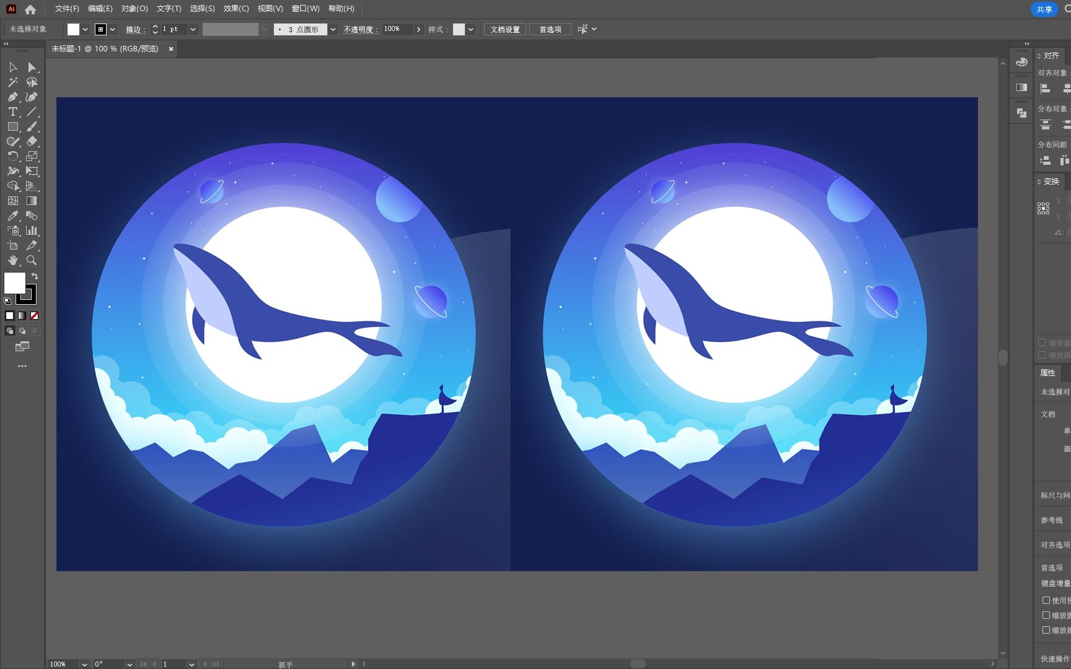This screenshot has width=1071, height=669.
Task: Select the Line Segment tool
Action: pyautogui.click(x=32, y=111)
